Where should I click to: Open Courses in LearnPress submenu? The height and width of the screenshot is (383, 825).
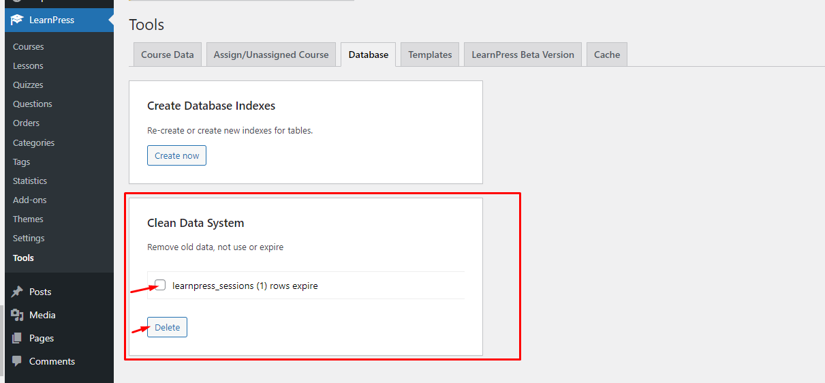tap(29, 46)
